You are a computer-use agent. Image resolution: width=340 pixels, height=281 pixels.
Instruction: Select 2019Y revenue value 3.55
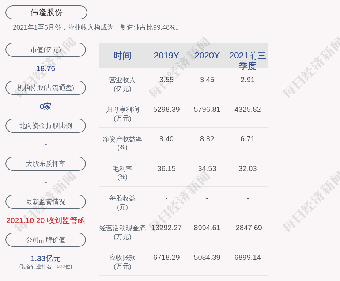pyautogui.click(x=166, y=80)
